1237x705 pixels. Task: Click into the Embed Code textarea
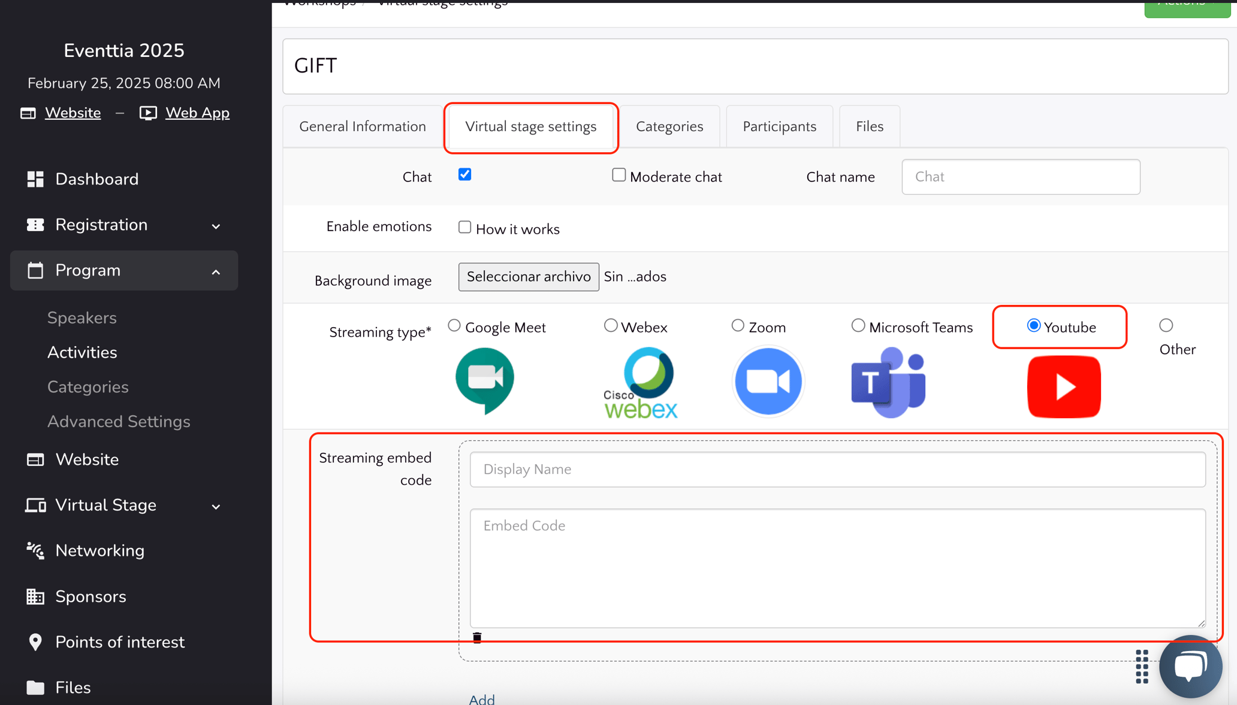pos(837,568)
